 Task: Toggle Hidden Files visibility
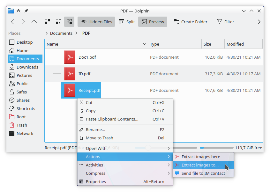pos(96,22)
